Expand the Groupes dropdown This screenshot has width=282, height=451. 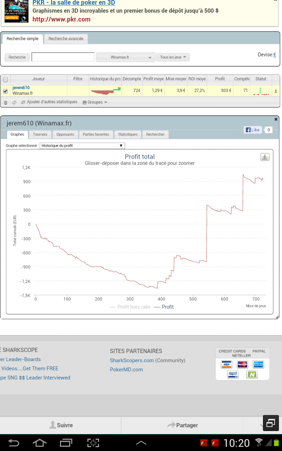pyautogui.click(x=95, y=102)
